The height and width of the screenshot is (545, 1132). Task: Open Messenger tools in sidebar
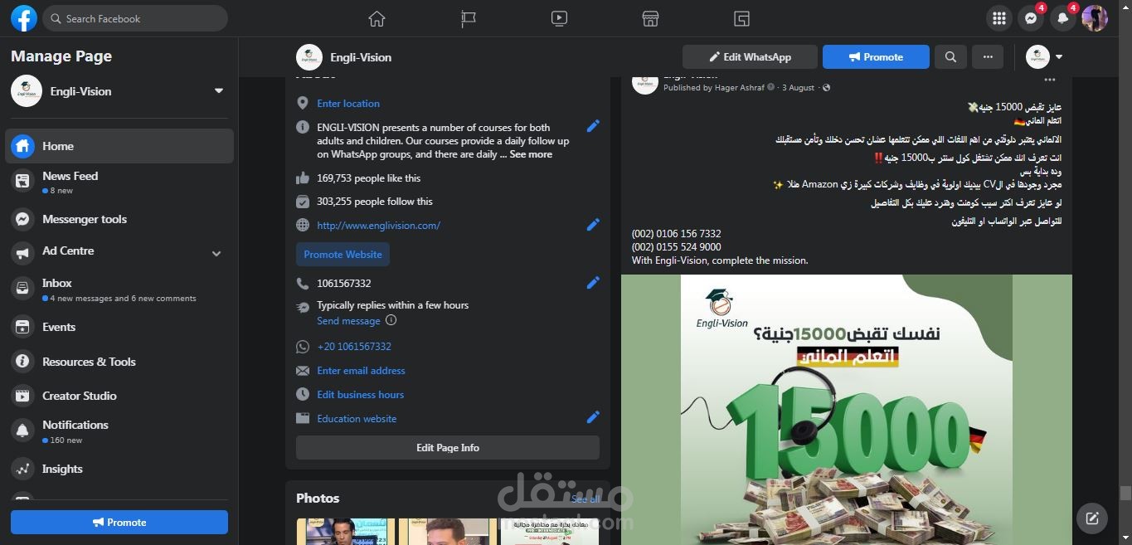pos(119,219)
